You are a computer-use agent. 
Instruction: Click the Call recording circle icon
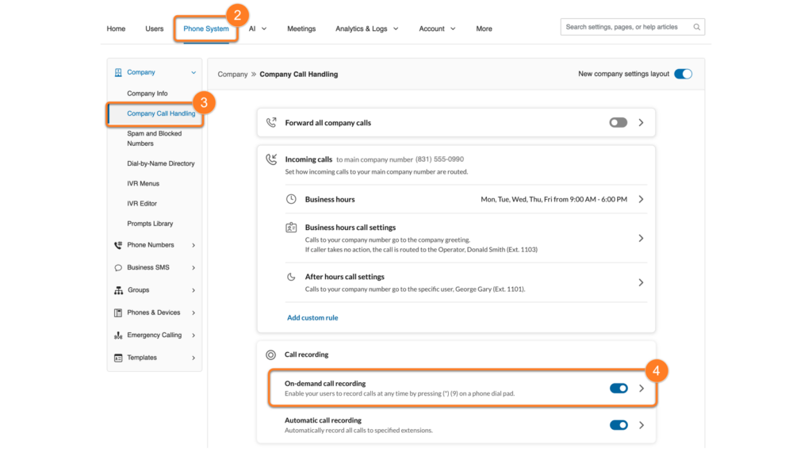271,354
